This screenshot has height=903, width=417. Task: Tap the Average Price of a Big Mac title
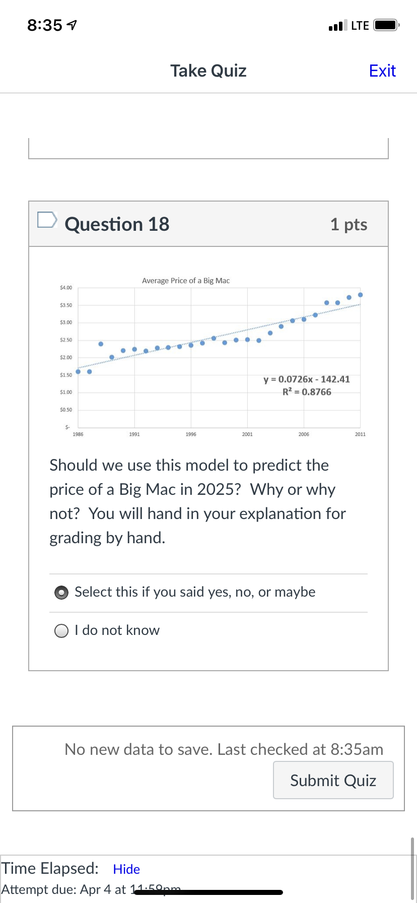pyautogui.click(x=185, y=281)
